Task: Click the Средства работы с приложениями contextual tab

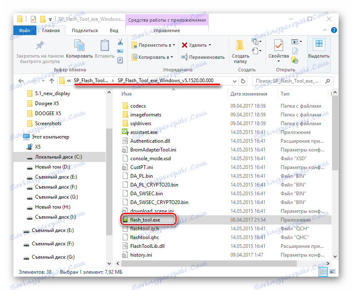Action: tap(167, 20)
